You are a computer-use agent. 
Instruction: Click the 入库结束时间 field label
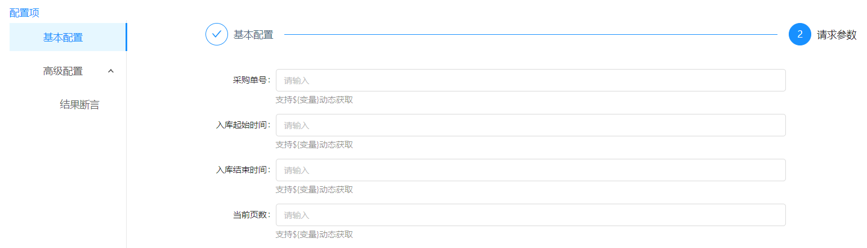(243, 170)
